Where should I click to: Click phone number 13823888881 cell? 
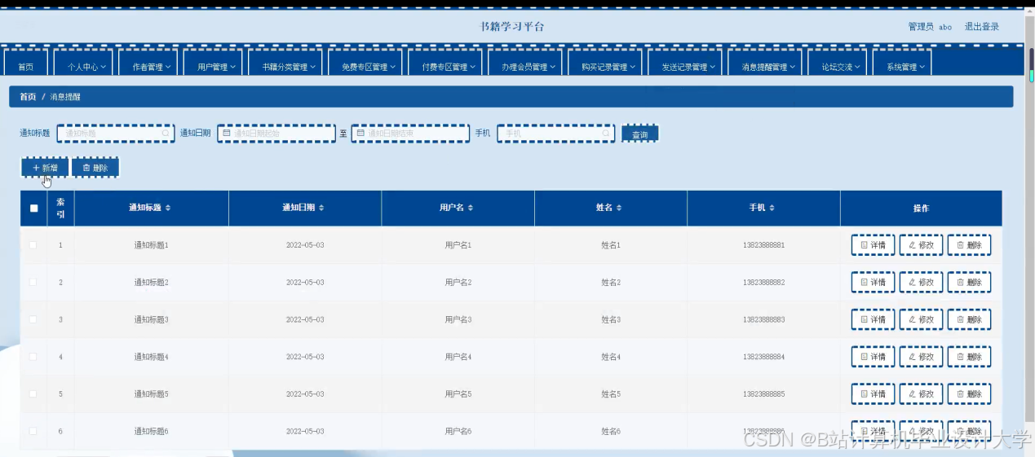pos(763,245)
